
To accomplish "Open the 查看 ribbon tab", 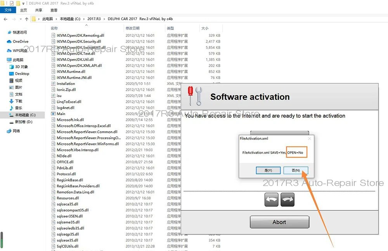I will (x=54, y=10).
